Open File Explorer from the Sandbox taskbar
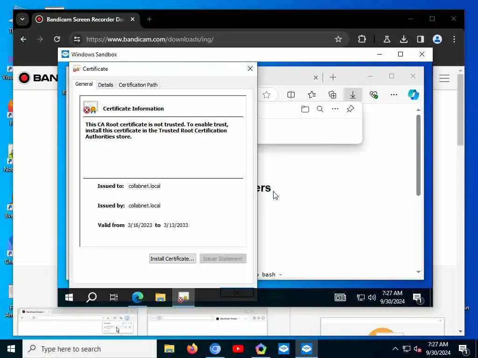This screenshot has width=478, height=358. tap(161, 297)
